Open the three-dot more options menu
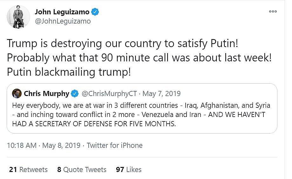292x179 pixels. pyautogui.click(x=273, y=11)
